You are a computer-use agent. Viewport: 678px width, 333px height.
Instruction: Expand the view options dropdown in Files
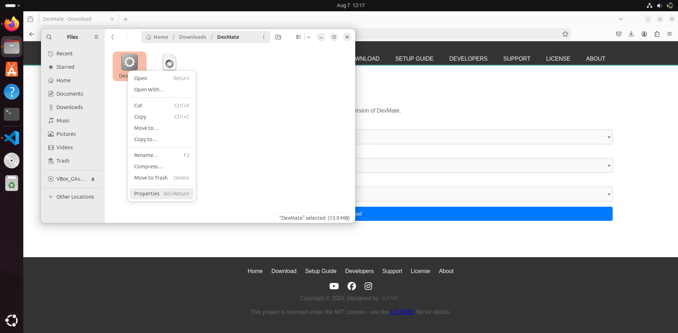[x=309, y=37]
